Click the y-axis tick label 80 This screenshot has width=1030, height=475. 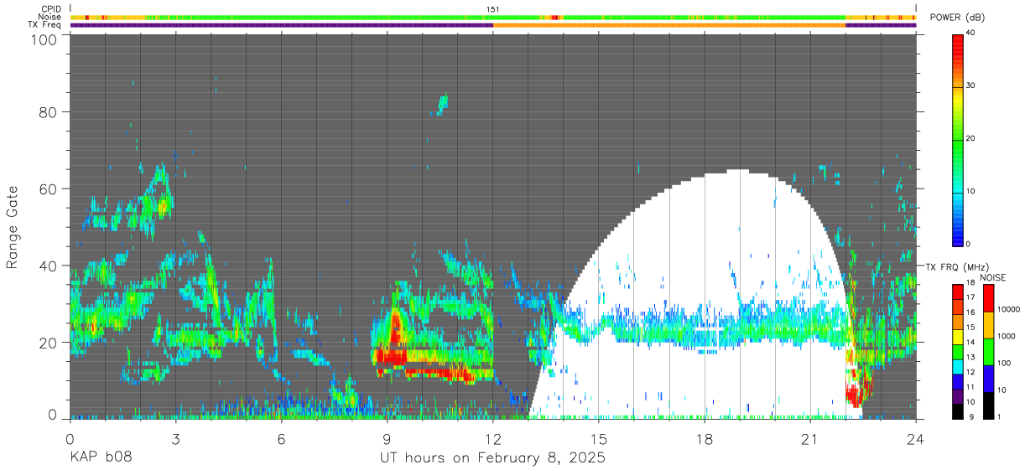click(49, 111)
